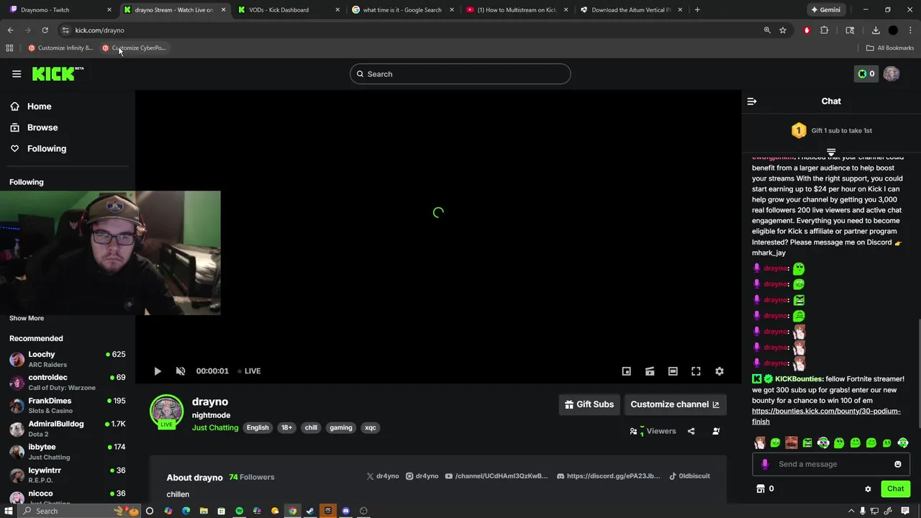Screen dimensions: 921x518
Task: Open the Kick hamburger sidebar menu
Action: [x=17, y=73]
